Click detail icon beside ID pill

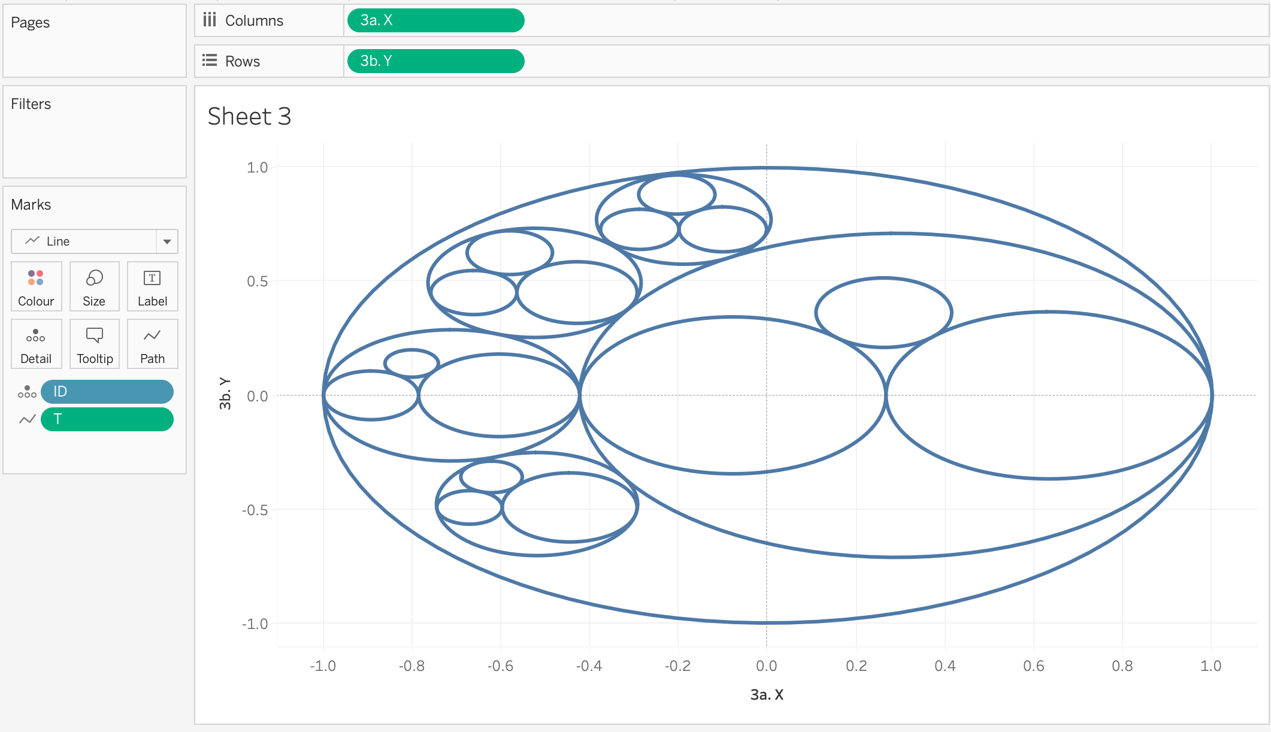27,392
